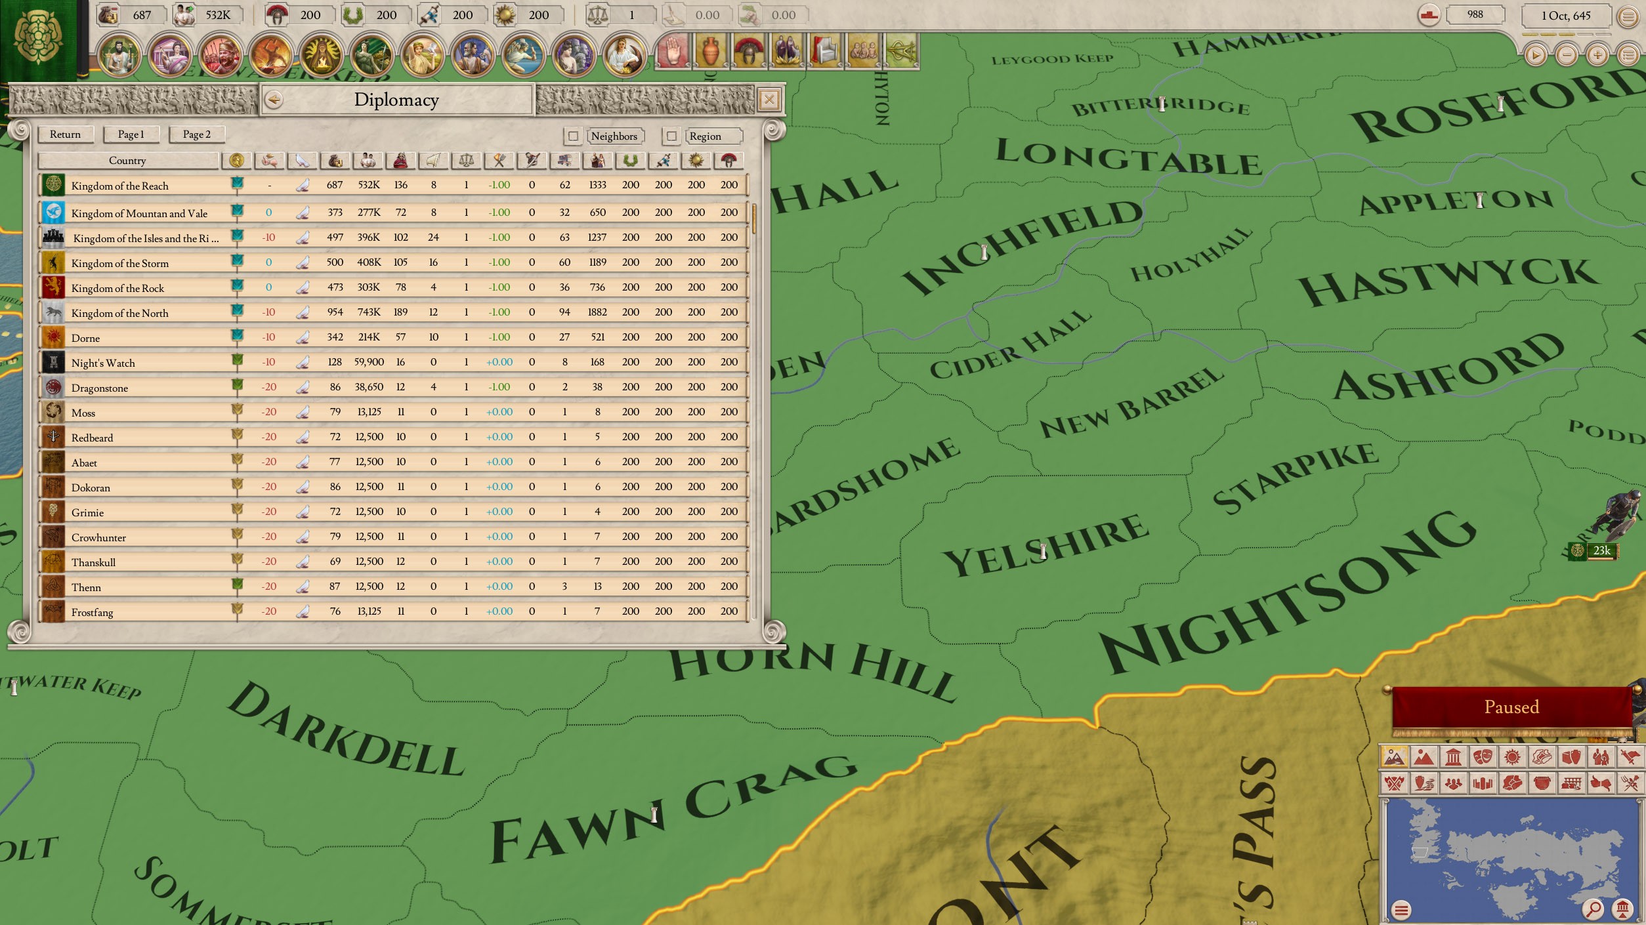Image resolution: width=1646 pixels, height=925 pixels.
Task: Sort the list by Country header
Action: click(x=127, y=161)
